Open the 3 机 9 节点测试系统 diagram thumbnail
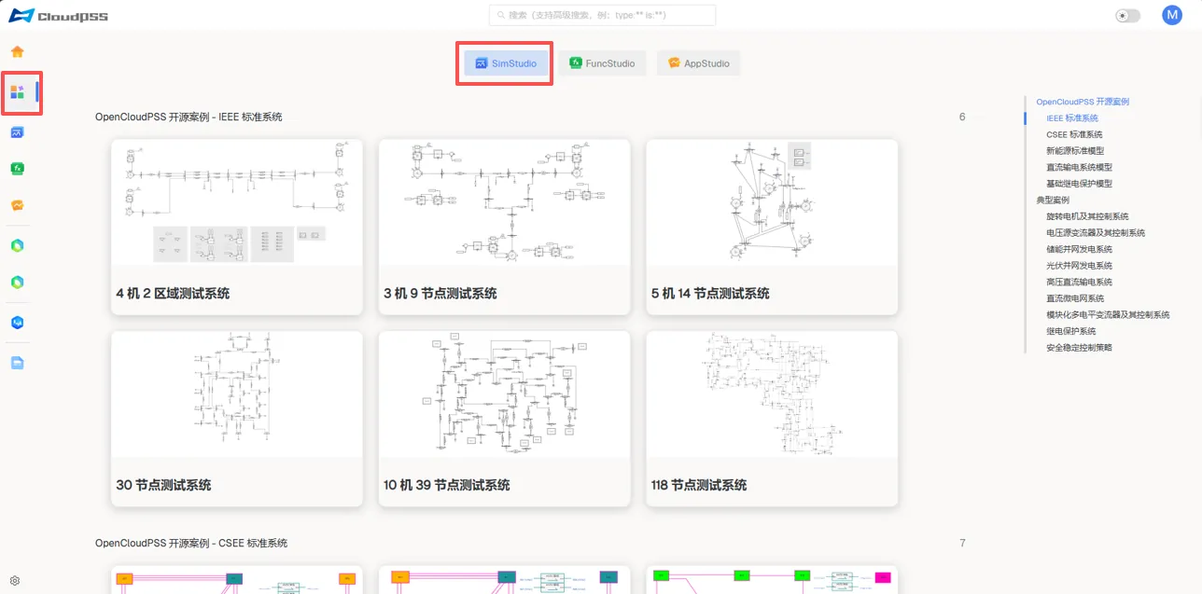Viewport: 1202px width, 594px height. [x=504, y=202]
